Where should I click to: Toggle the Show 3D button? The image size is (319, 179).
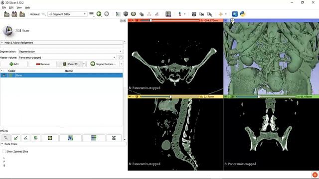70,64
